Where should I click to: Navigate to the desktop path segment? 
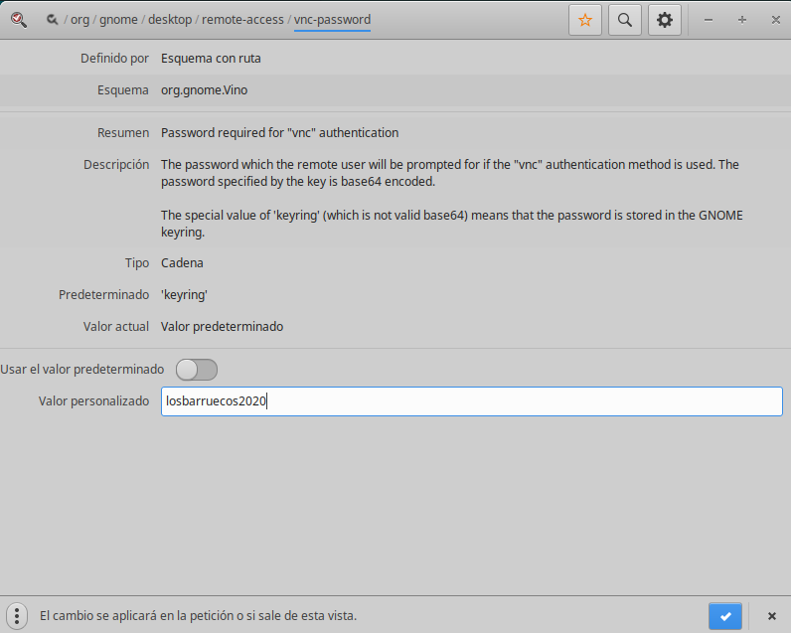(x=170, y=20)
